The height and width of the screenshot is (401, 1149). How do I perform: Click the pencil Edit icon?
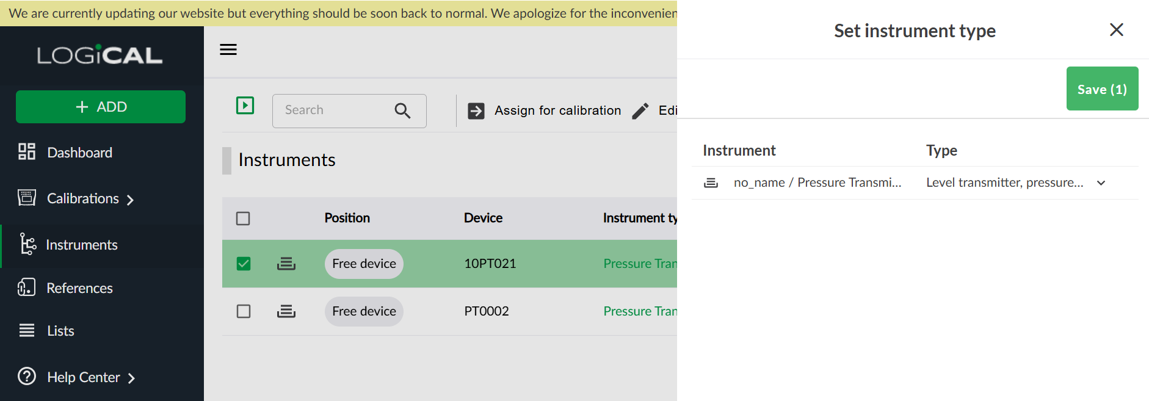(640, 110)
